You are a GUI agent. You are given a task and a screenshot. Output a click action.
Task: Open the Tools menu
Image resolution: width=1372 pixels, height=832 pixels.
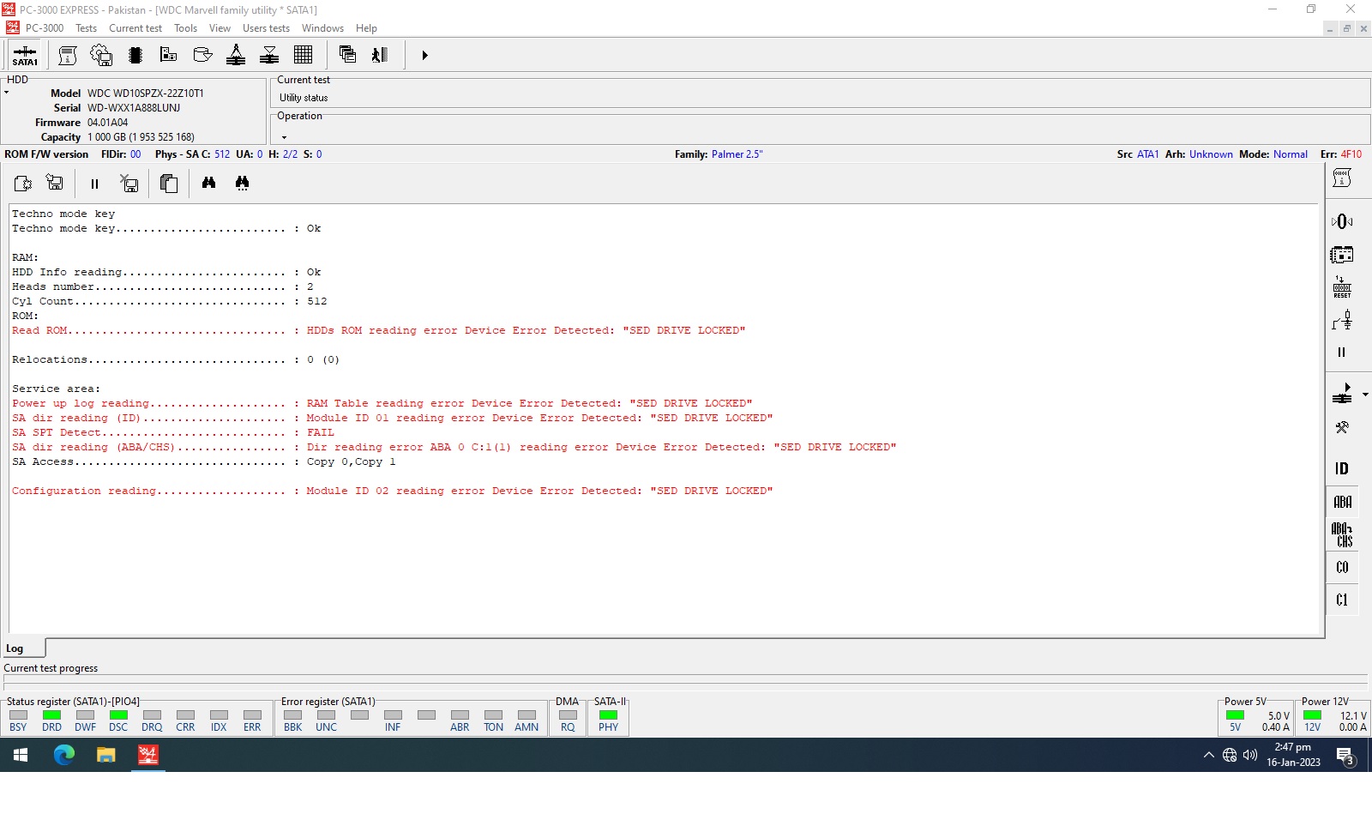click(x=185, y=28)
